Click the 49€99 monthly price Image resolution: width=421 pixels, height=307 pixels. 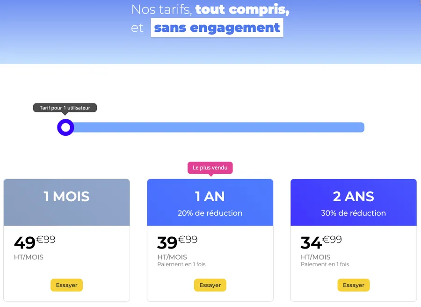(x=35, y=242)
